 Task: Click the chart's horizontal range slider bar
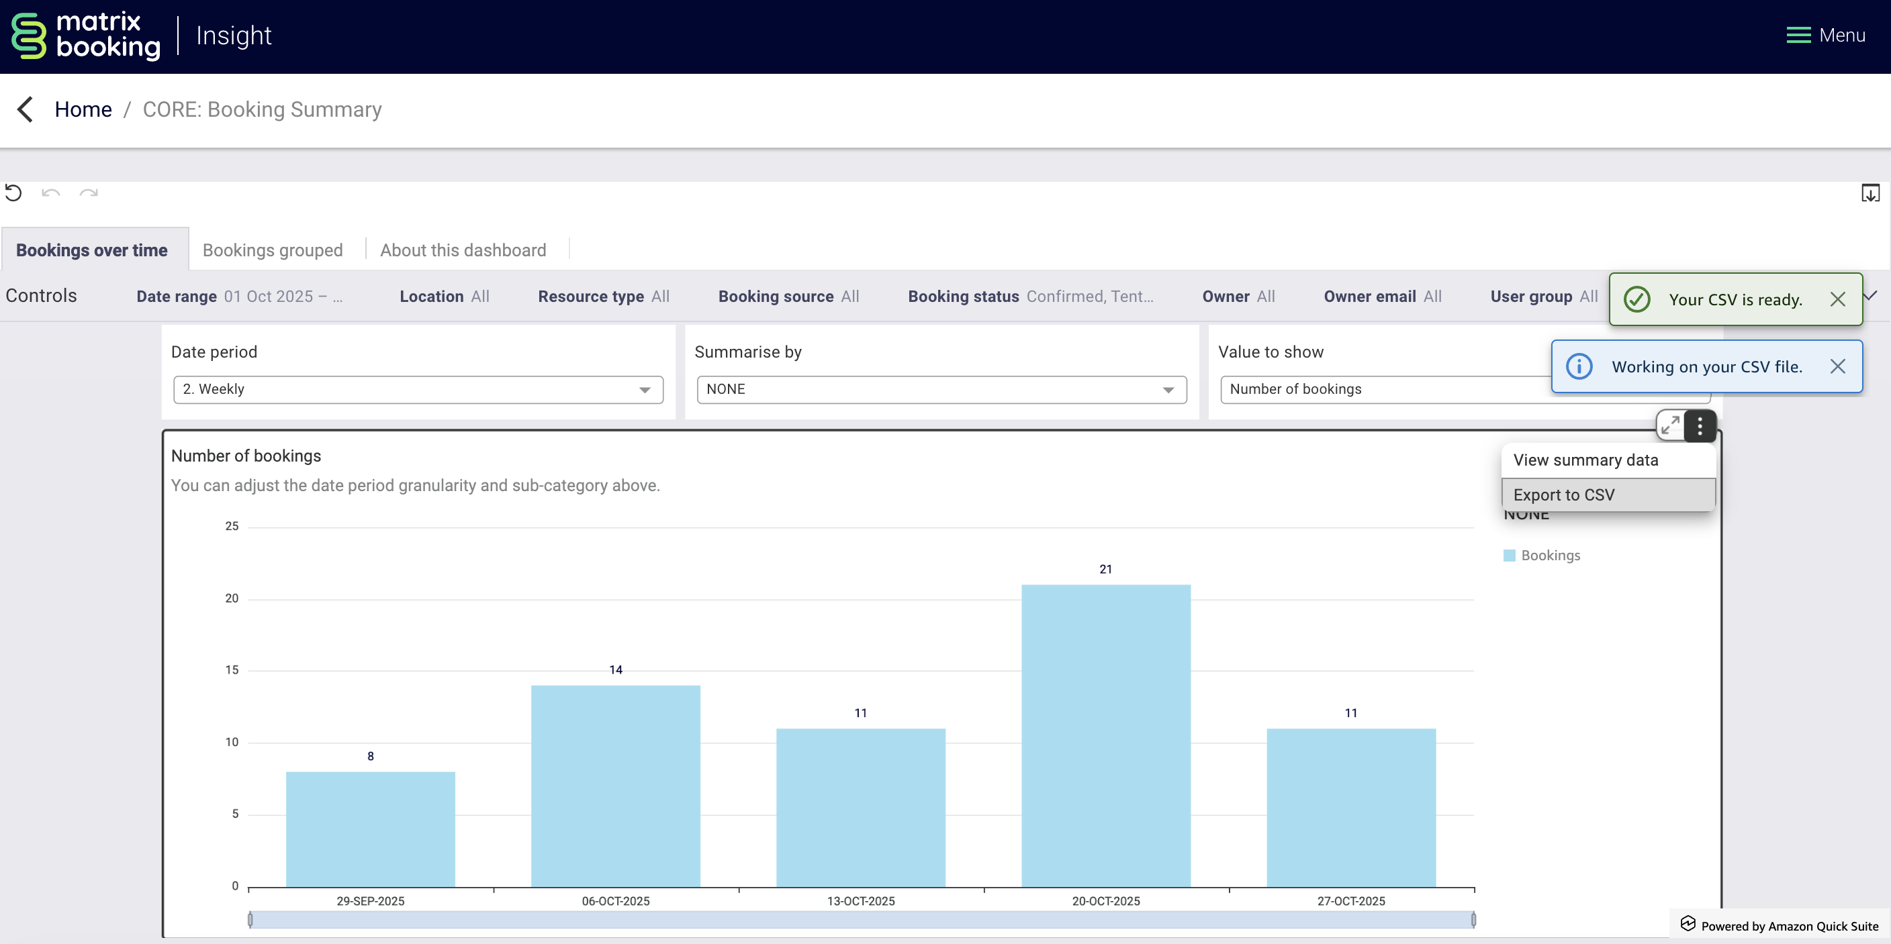(x=860, y=919)
